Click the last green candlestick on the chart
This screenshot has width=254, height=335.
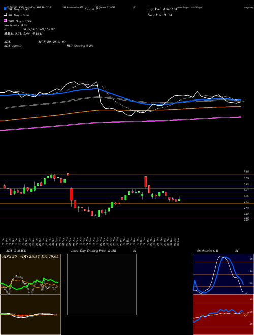[x=179, y=200]
